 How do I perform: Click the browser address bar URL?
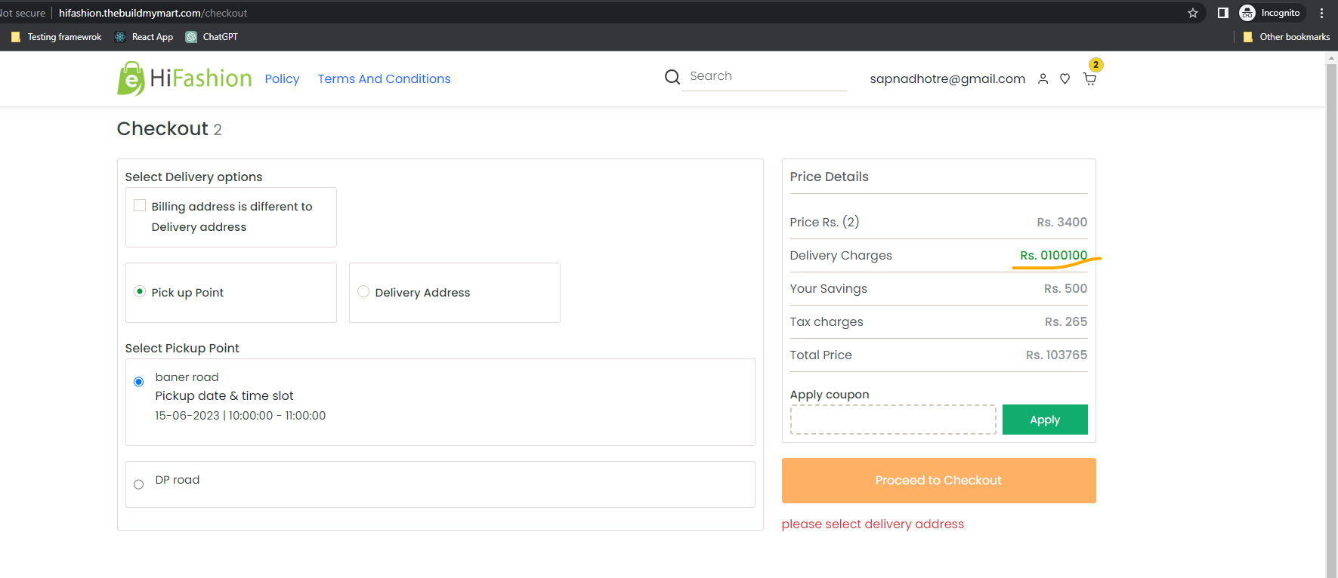[x=153, y=13]
